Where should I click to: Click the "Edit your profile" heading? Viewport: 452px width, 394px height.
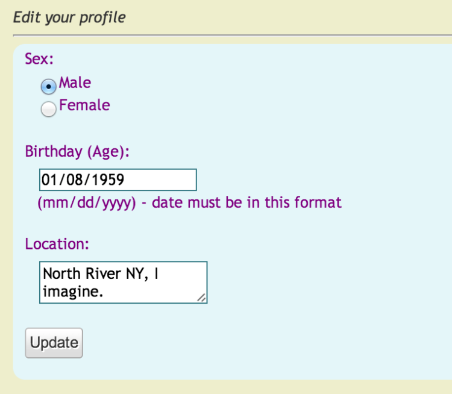coord(69,17)
